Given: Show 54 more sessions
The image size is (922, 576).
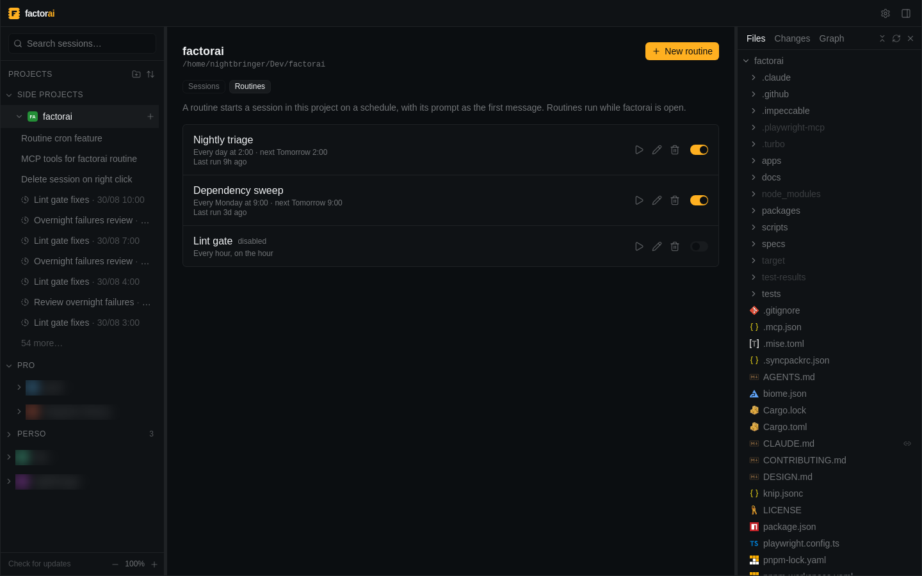Looking at the screenshot, I should click(x=42, y=343).
